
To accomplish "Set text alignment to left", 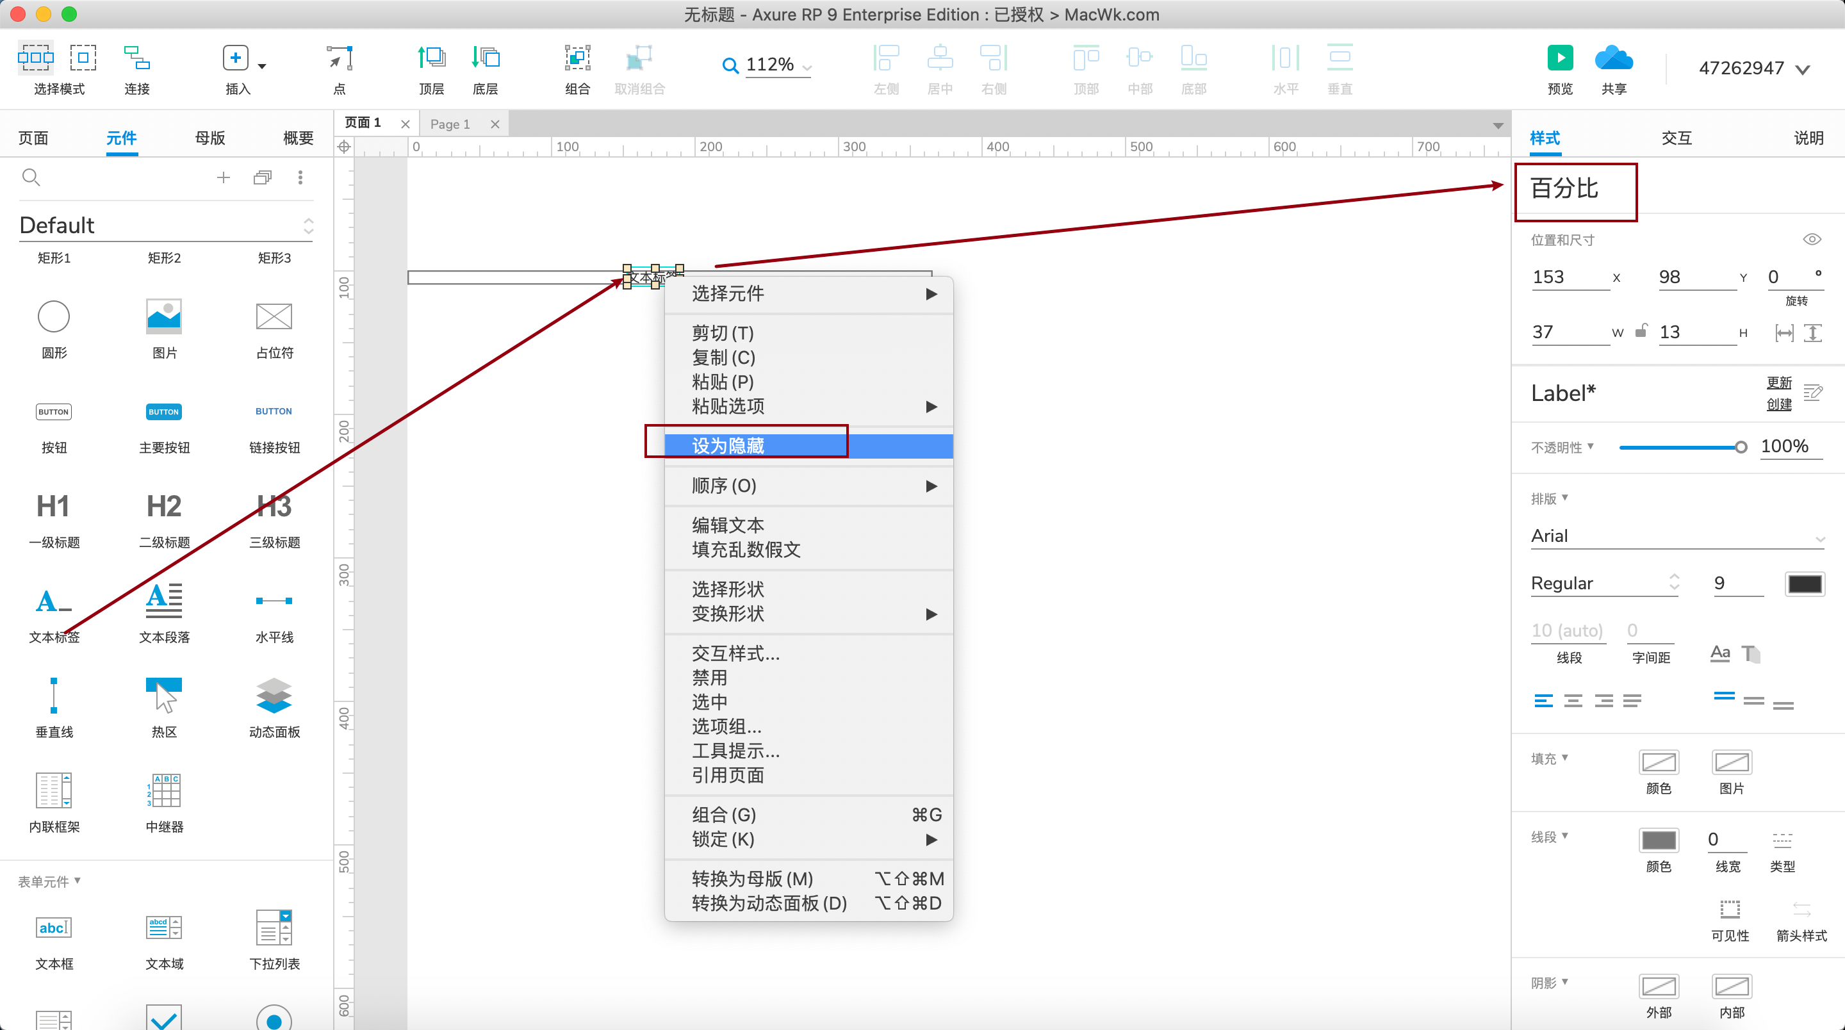I will pyautogui.click(x=1543, y=701).
